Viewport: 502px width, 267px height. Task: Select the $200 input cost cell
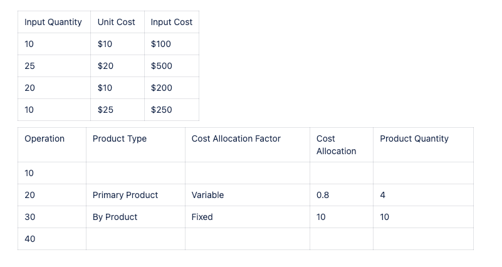point(162,88)
